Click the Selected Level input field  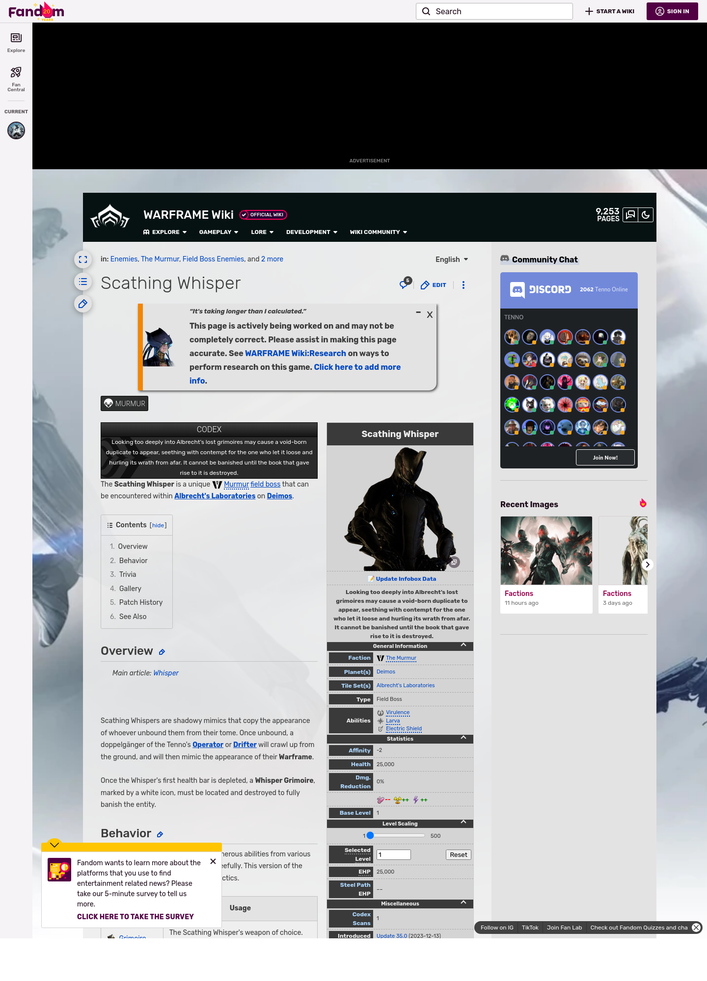394,855
